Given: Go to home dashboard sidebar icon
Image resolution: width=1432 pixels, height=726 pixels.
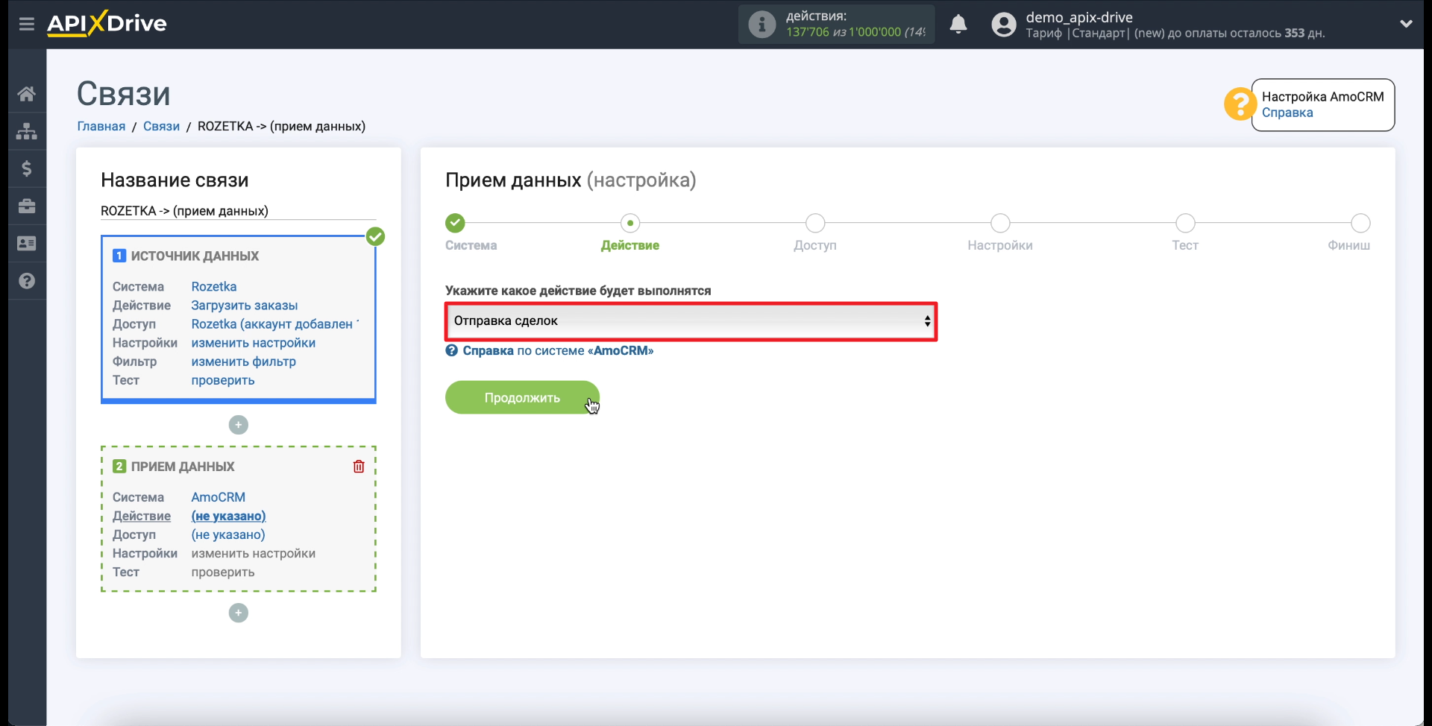Looking at the screenshot, I should 27,94.
